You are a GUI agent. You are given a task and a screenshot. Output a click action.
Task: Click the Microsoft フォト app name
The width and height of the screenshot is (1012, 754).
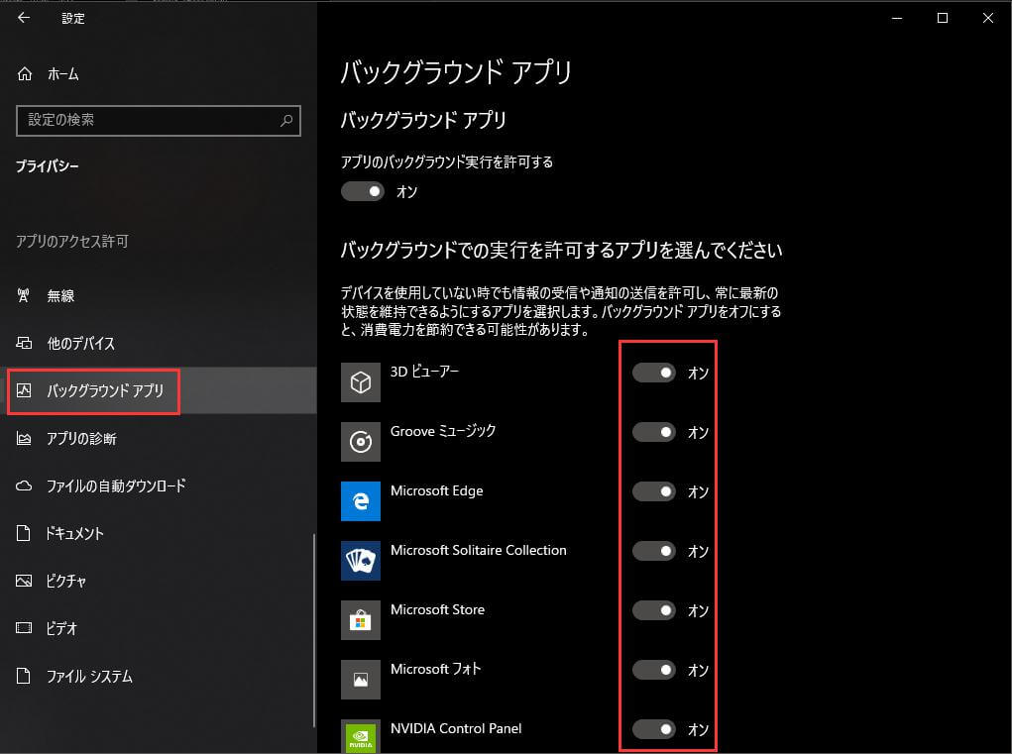[x=436, y=669]
